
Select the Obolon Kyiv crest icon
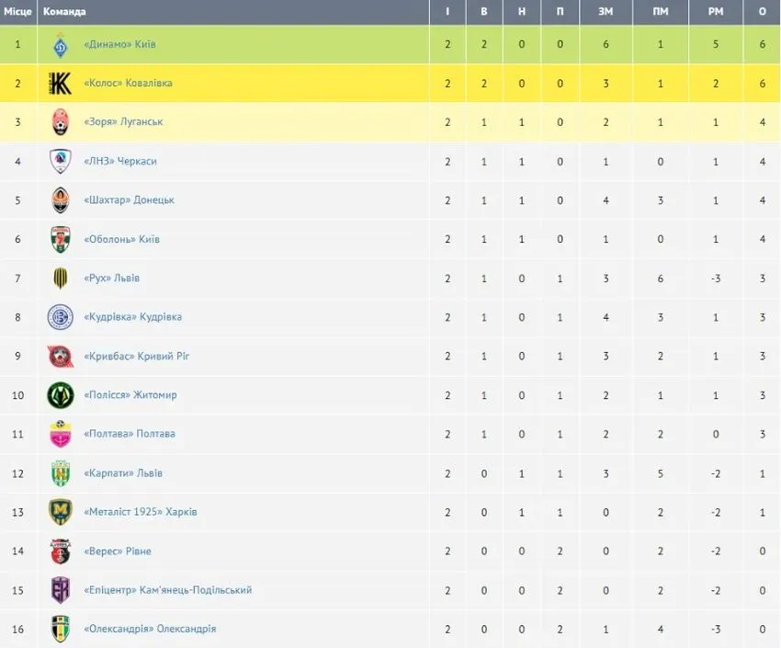point(61,239)
